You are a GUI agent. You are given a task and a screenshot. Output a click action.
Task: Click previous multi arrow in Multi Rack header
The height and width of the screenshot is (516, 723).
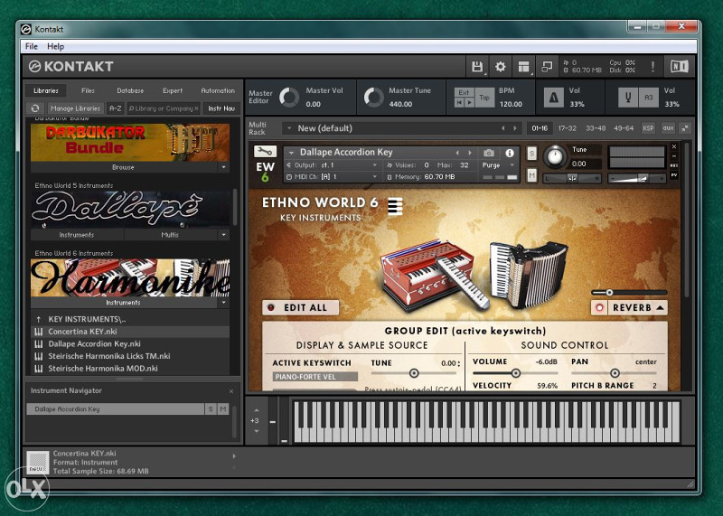coord(503,128)
